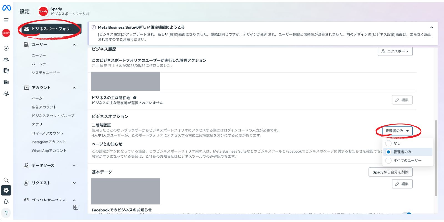Select 管理者のみ radio option
The image size is (444, 222).
pos(389,152)
